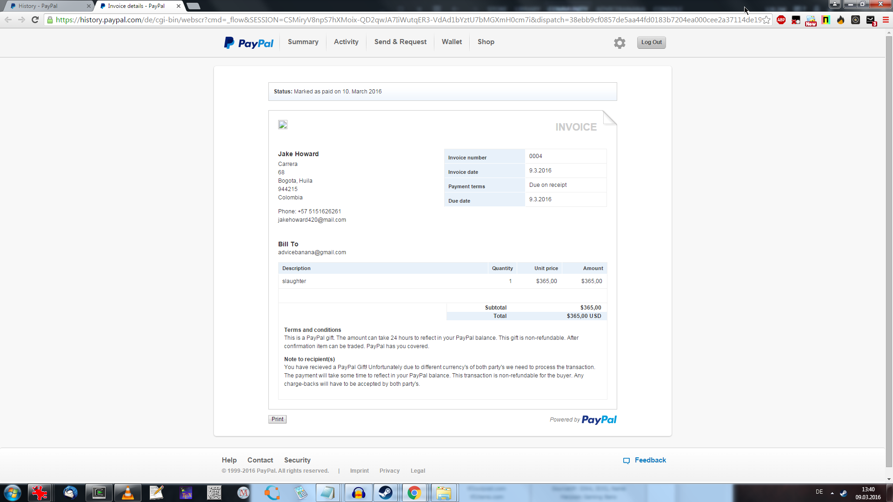The width and height of the screenshot is (893, 502).
Task: Bookmark this page with the star icon
Action: pos(766,20)
